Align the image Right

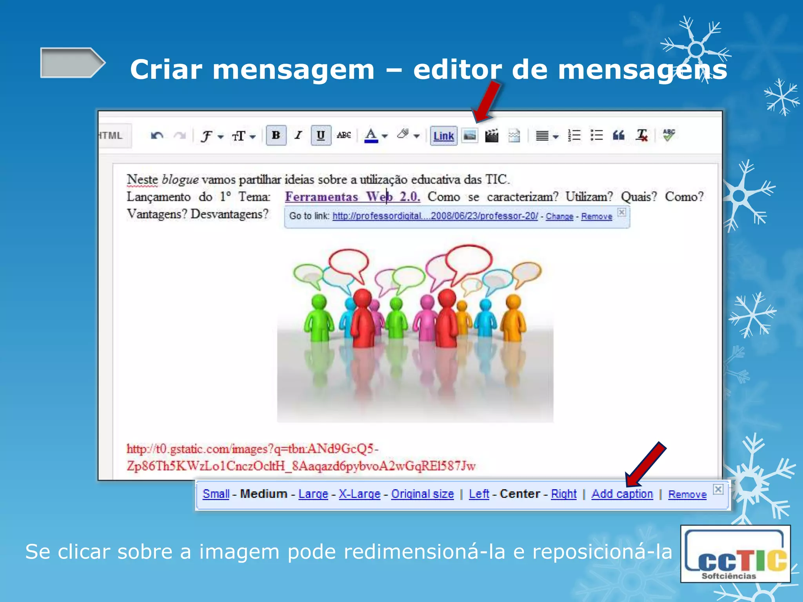(564, 494)
